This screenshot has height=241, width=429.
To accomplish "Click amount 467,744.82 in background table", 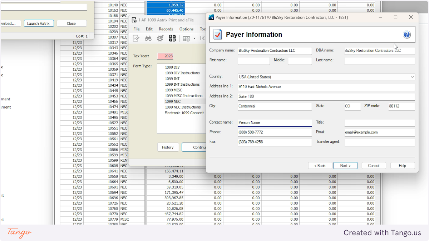I will [173, 214].
